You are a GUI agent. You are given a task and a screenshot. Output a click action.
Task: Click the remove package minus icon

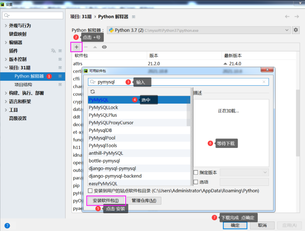86,47
